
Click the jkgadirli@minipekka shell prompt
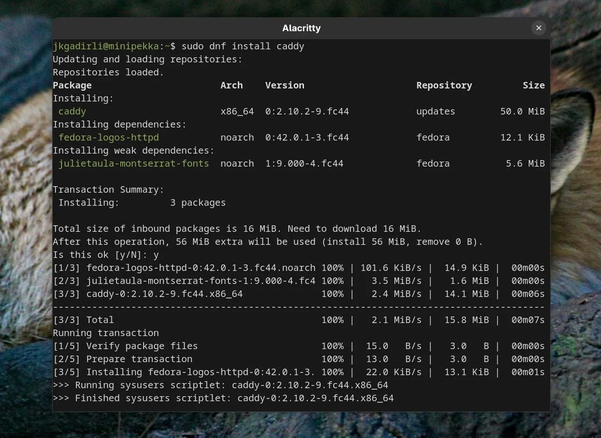point(114,46)
